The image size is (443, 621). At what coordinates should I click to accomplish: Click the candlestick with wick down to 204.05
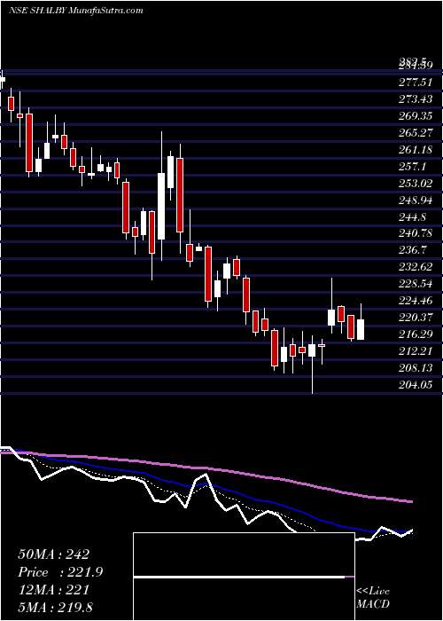click(x=312, y=350)
